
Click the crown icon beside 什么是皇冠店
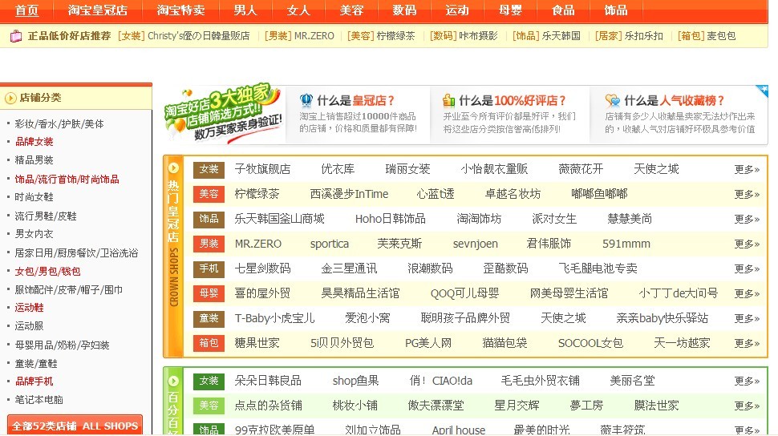point(306,100)
